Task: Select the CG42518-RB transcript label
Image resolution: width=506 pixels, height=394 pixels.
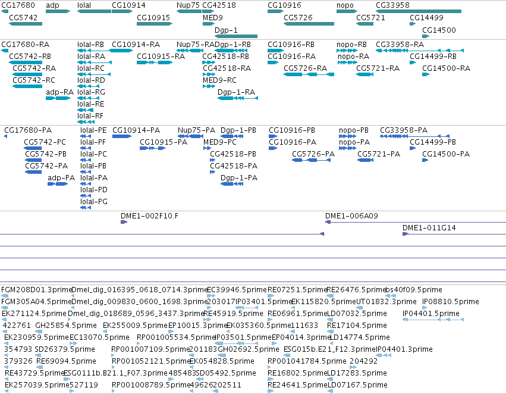Action: tap(225, 56)
